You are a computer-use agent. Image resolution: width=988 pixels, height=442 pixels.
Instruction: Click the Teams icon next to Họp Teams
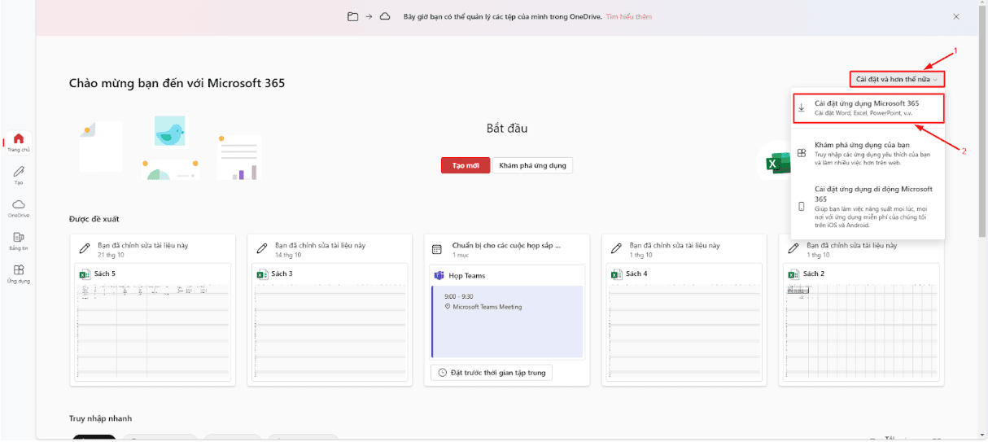point(439,276)
